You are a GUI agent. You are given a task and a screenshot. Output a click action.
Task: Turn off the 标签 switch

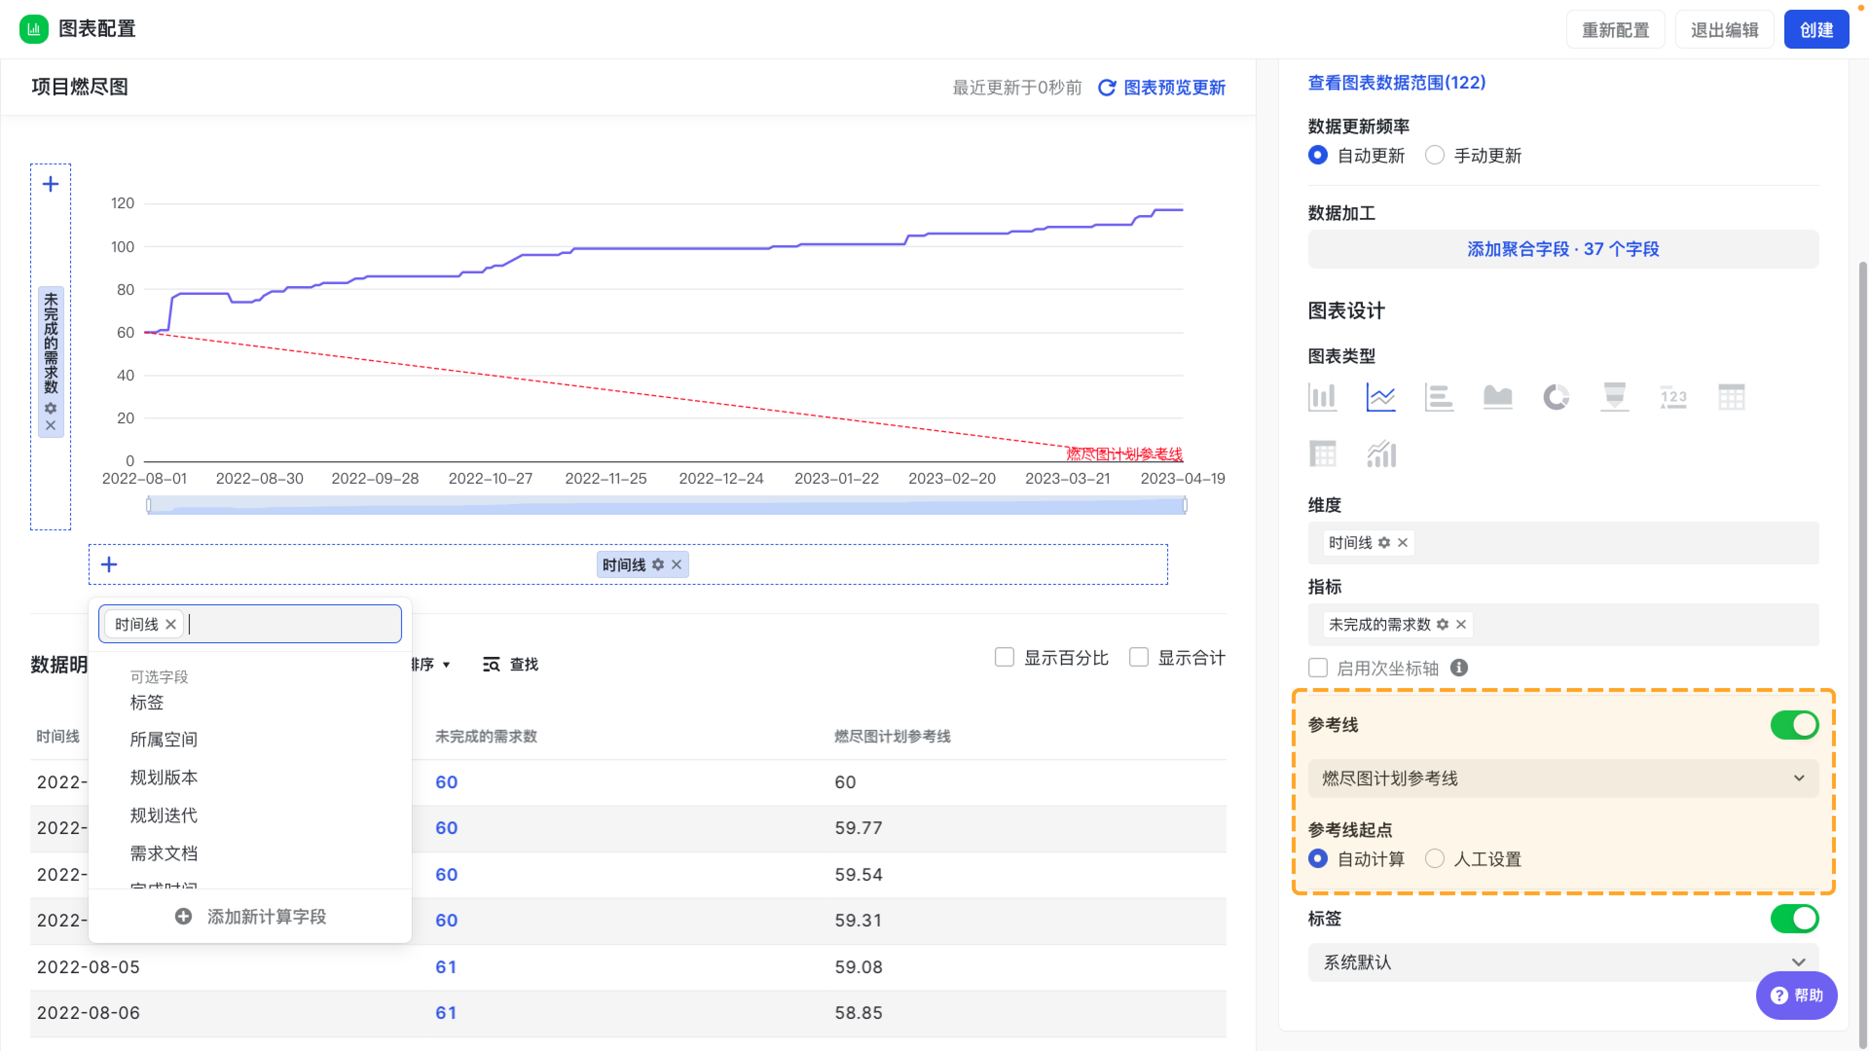tap(1794, 918)
